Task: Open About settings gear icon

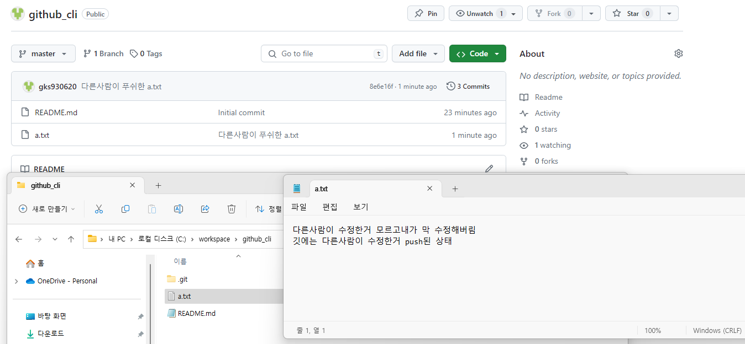Action: coord(679,53)
